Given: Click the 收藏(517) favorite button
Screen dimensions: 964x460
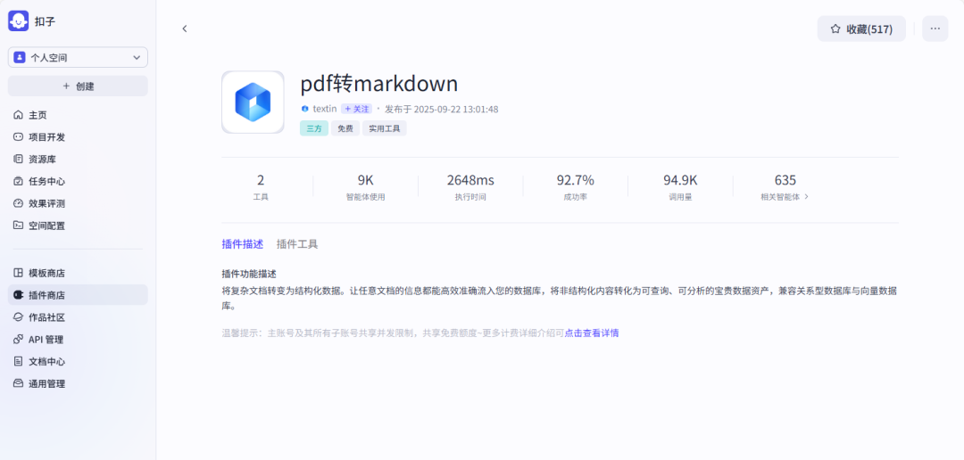Looking at the screenshot, I should coord(861,29).
